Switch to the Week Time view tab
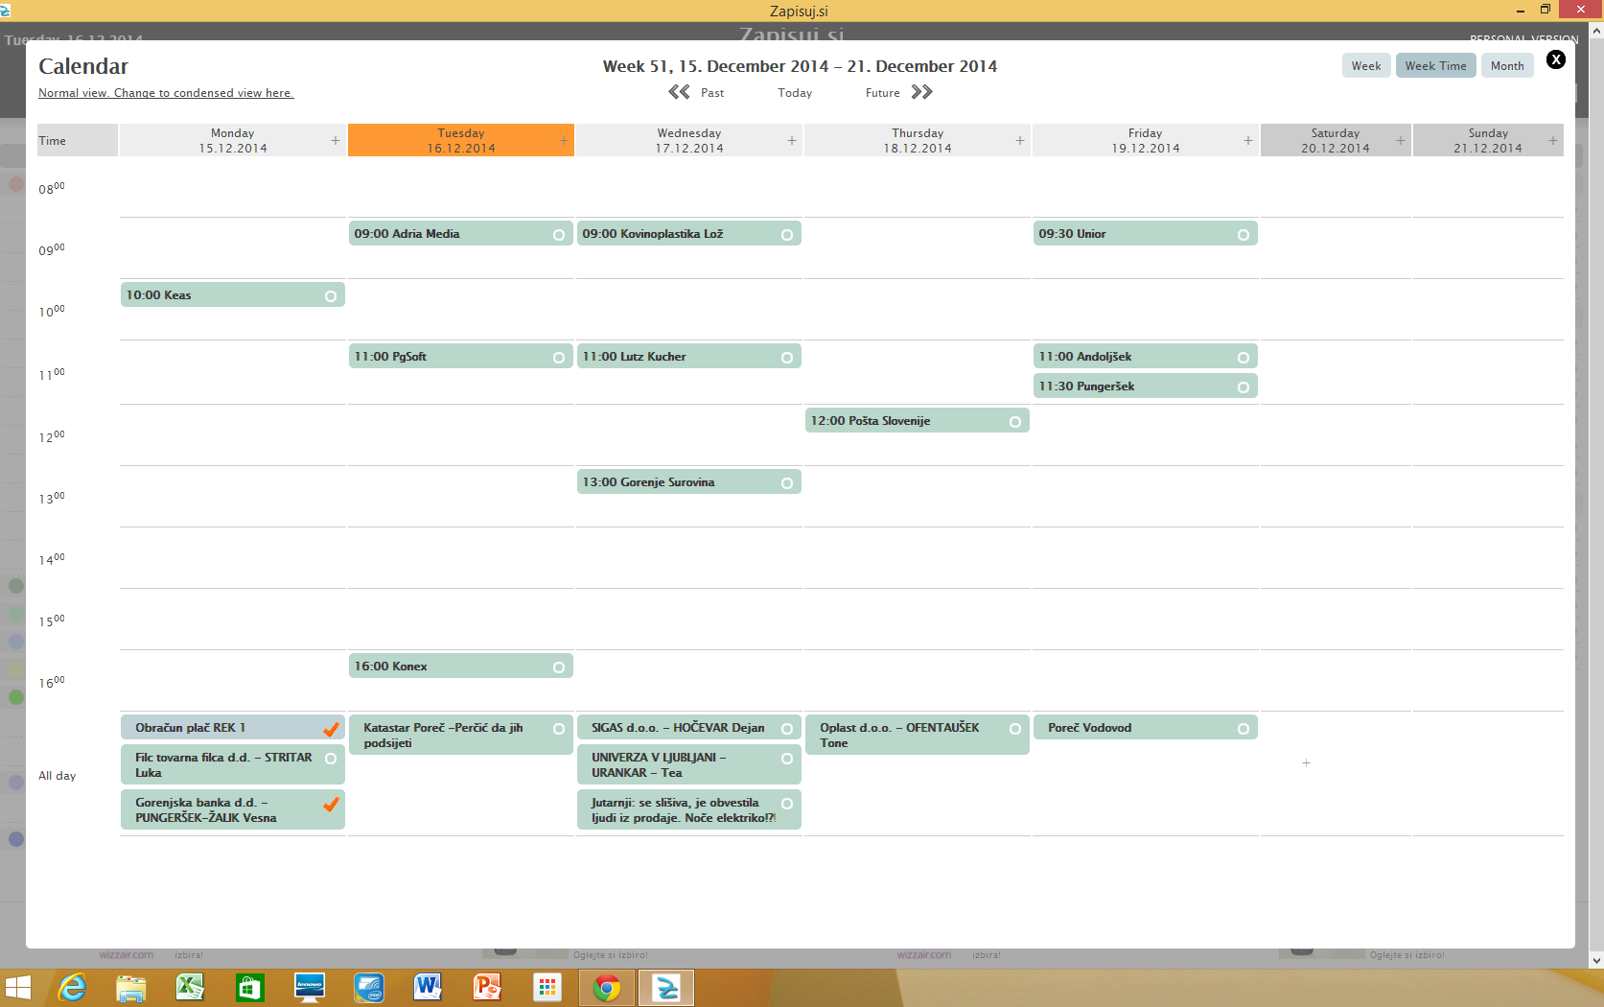The image size is (1604, 1007). (x=1435, y=65)
